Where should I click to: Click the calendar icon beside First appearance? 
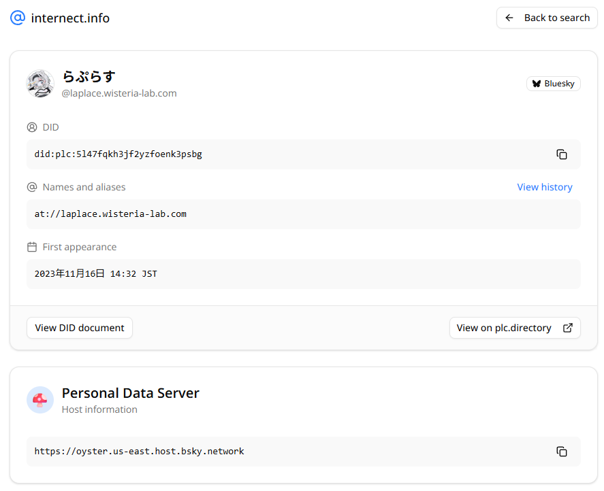(x=32, y=247)
